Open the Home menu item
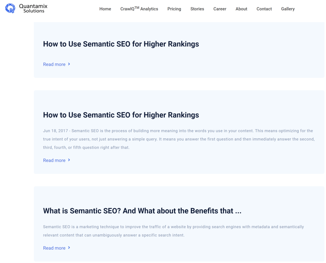 pyautogui.click(x=105, y=9)
